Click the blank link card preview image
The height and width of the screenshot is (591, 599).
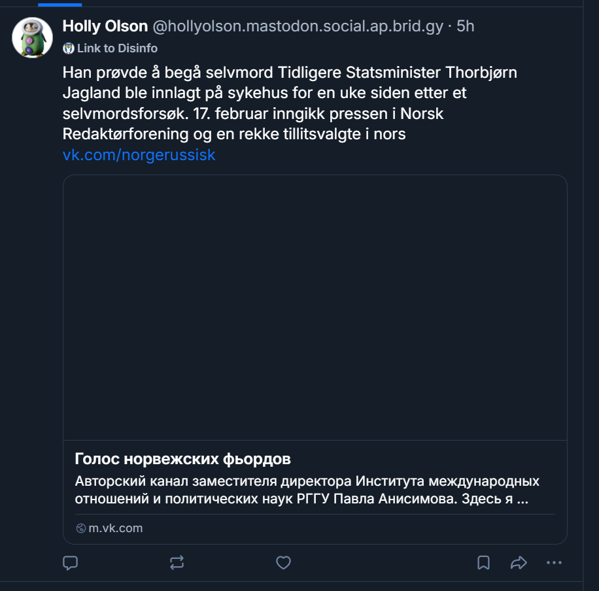coord(315,307)
